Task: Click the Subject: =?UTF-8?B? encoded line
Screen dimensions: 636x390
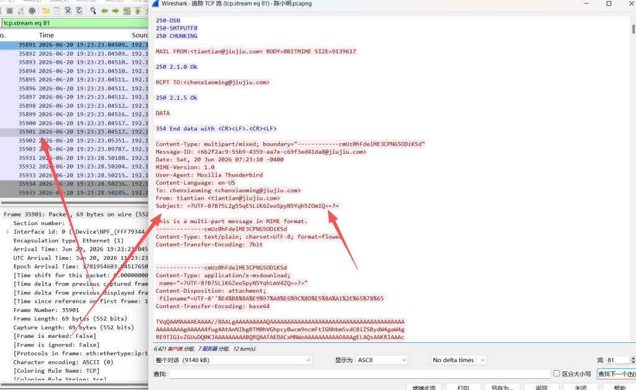Action: pyautogui.click(x=247, y=206)
